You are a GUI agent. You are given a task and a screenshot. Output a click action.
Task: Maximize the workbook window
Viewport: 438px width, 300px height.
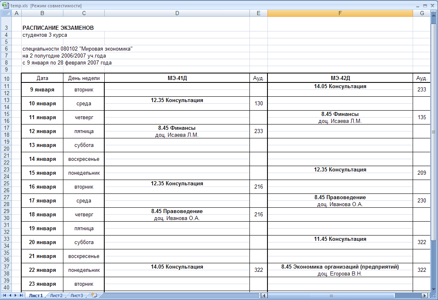tap(425, 6)
